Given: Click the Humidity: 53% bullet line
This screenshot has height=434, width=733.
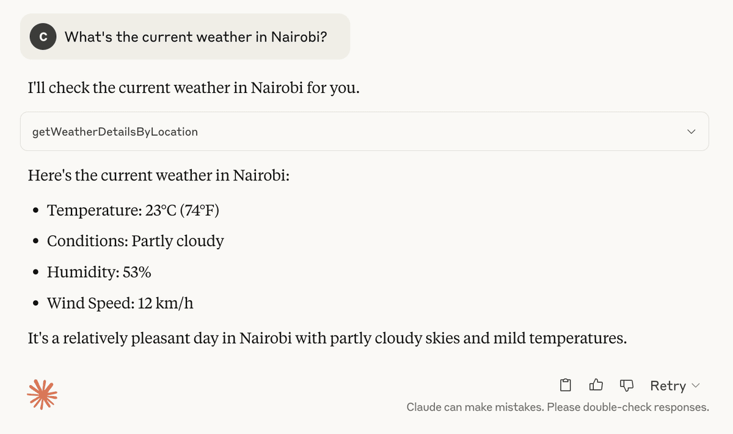Looking at the screenshot, I should coord(99,272).
